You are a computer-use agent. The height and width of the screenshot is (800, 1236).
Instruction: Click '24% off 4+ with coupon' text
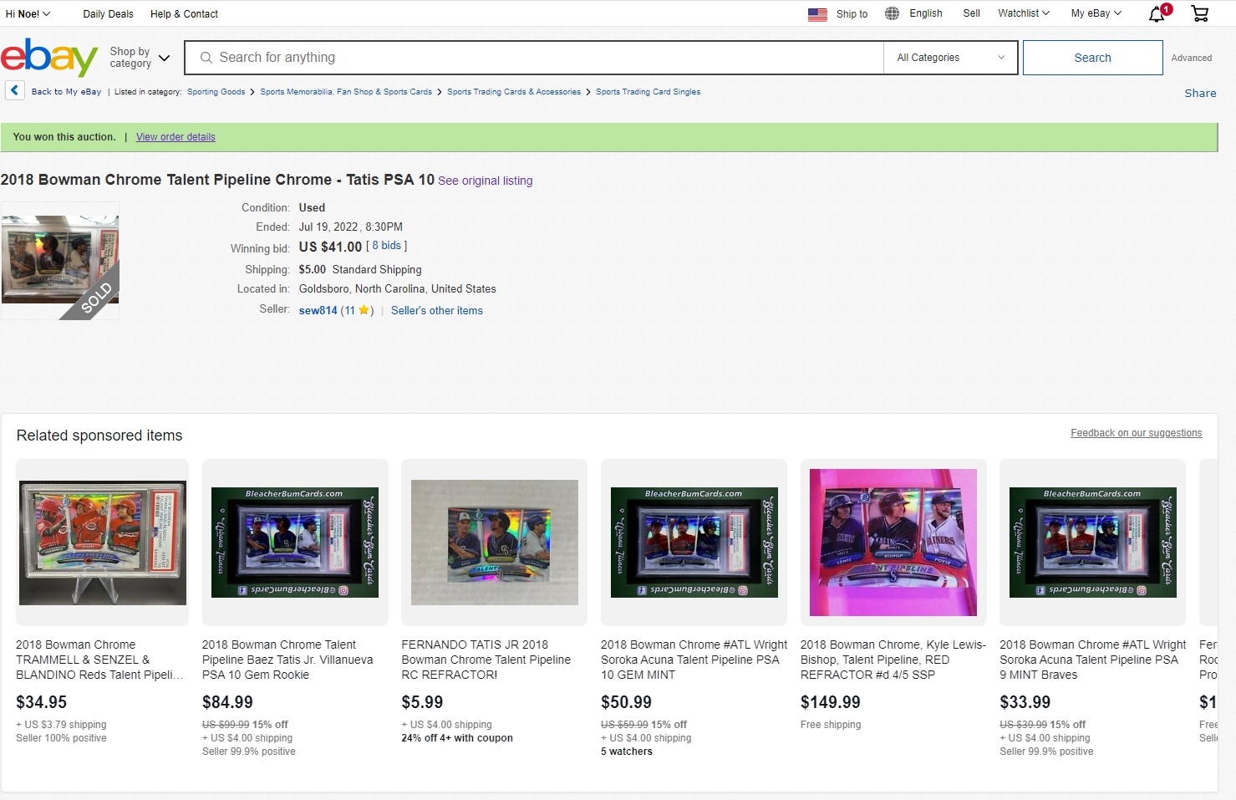point(457,738)
